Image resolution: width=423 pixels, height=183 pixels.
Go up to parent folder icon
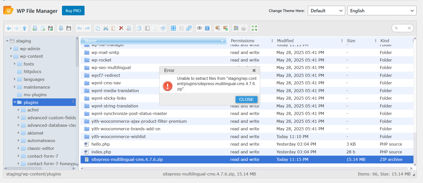point(24,28)
